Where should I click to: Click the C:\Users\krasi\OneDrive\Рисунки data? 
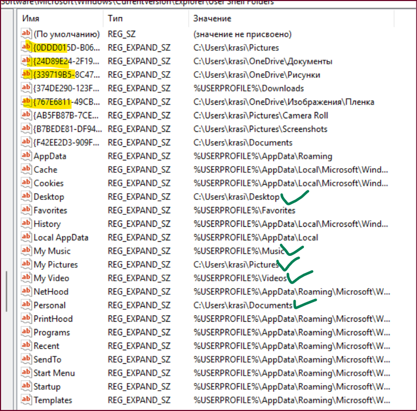pyautogui.click(x=257, y=75)
